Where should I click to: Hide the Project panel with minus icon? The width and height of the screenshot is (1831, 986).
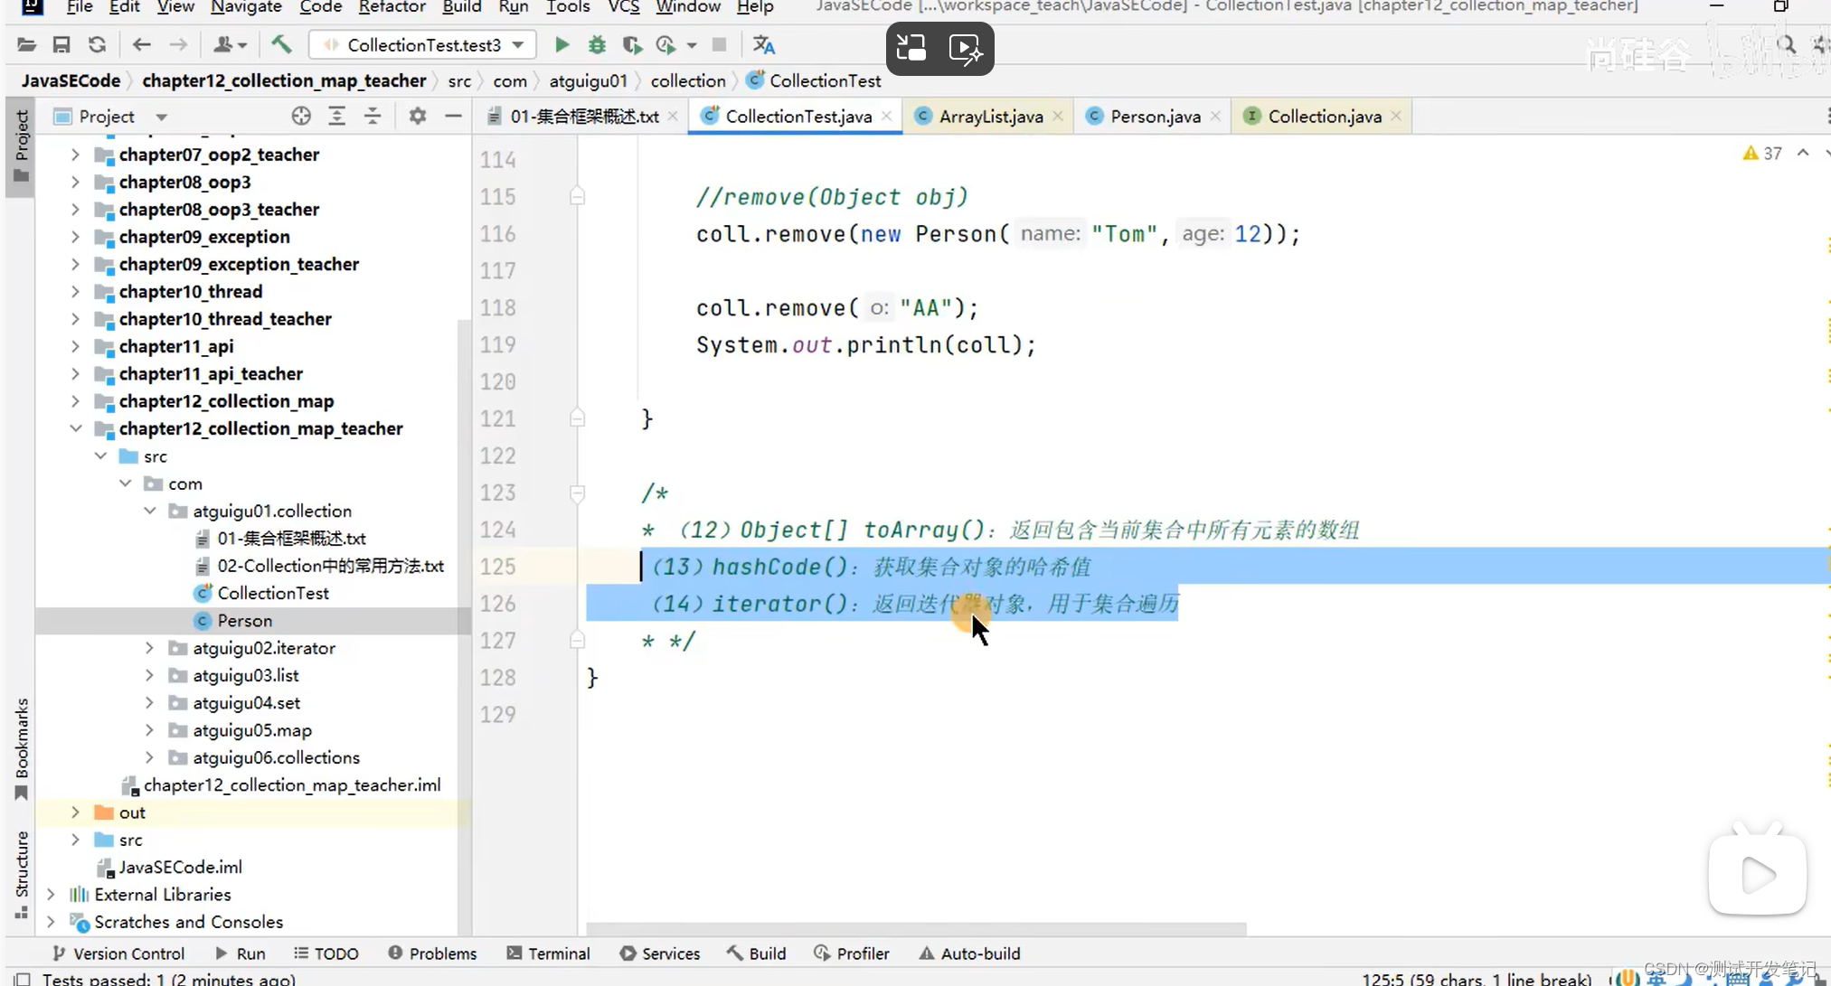coord(453,116)
